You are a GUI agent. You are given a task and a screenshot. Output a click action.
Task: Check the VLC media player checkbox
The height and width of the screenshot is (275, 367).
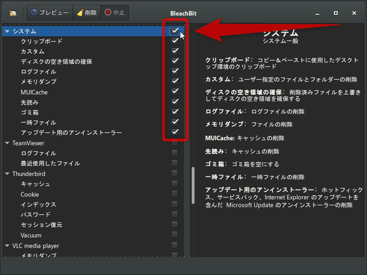pyautogui.click(x=174, y=245)
